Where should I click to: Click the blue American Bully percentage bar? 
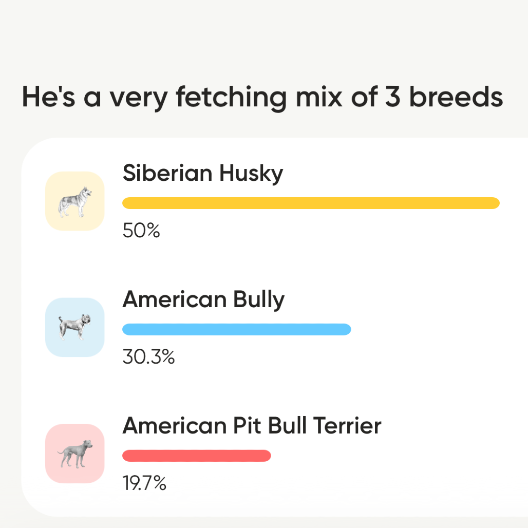[237, 329]
